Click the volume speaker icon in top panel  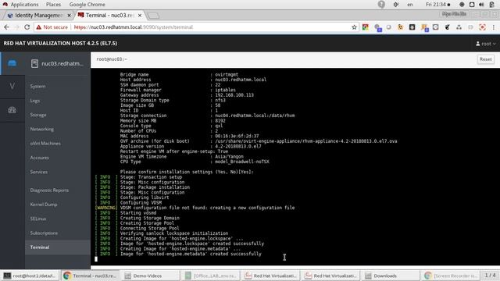(x=481, y=5)
